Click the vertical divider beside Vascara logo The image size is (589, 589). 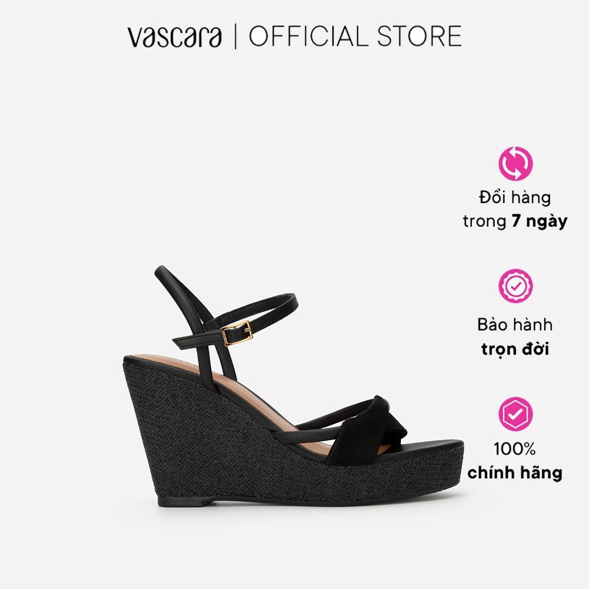[236, 37]
